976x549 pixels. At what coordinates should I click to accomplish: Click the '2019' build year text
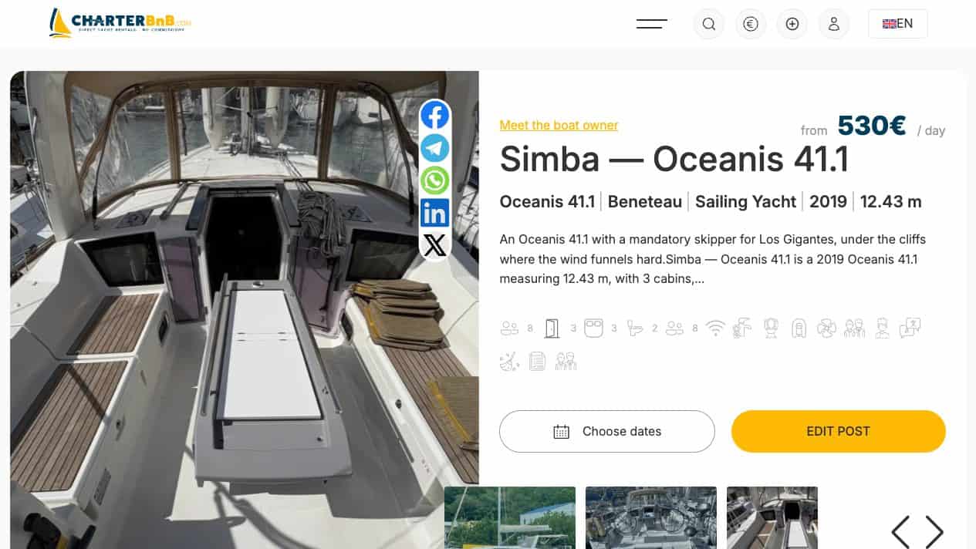pos(828,202)
